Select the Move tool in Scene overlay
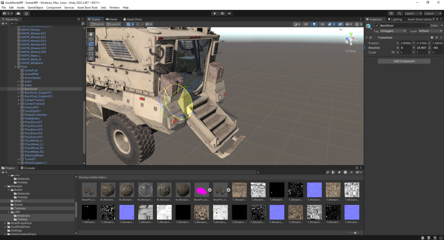This screenshot has width=444, height=240. pos(91,39)
